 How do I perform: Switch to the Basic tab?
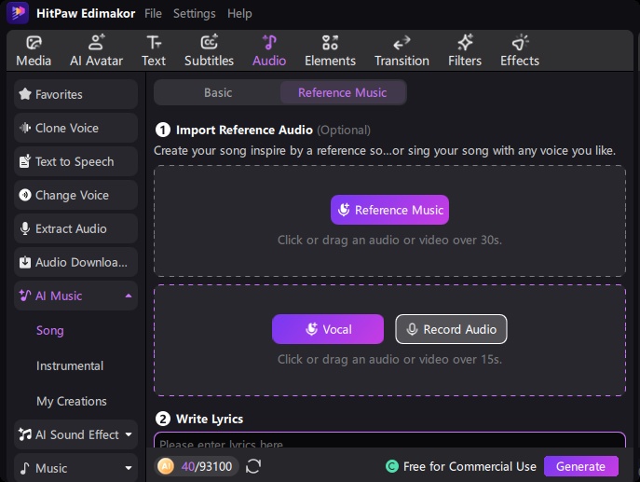coord(218,92)
